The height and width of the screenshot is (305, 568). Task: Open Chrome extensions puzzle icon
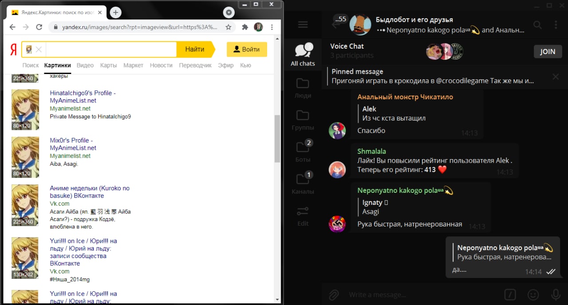pyautogui.click(x=245, y=27)
